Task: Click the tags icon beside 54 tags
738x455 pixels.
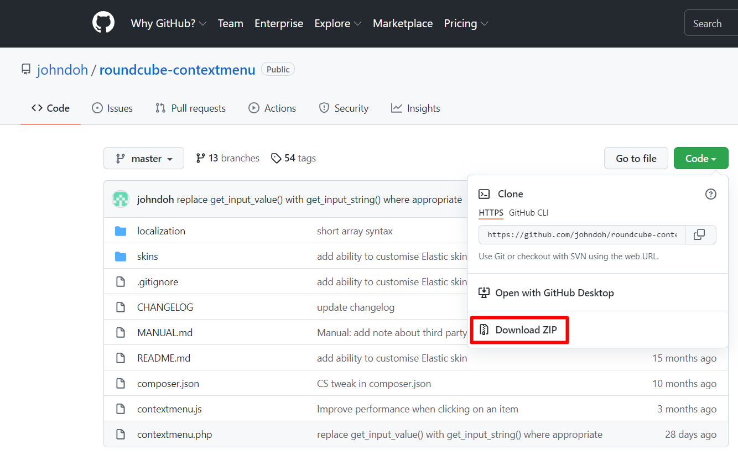Action: [x=276, y=159]
